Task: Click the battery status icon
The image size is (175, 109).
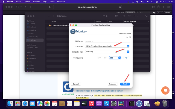Action: pyautogui.click(x=142, y=2)
